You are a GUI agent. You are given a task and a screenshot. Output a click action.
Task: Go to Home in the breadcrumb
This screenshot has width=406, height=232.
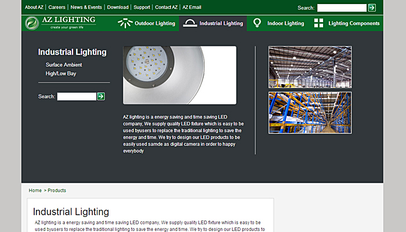(x=35, y=190)
